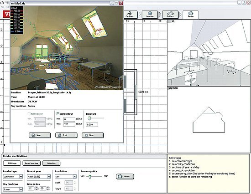Select the Animation render mode
This screenshot has width=251, height=194.
click(51, 163)
